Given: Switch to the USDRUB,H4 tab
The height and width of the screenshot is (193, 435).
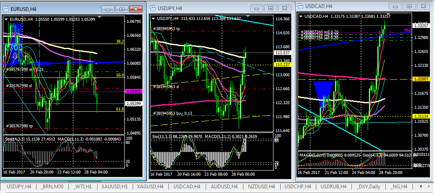Looking at the screenshot, I should pos(334,186).
